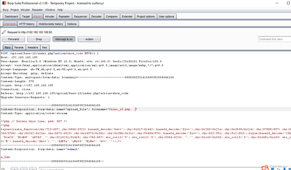The image size is (291, 170).
Task: Click the User-Agent header line
Action: 81,61
